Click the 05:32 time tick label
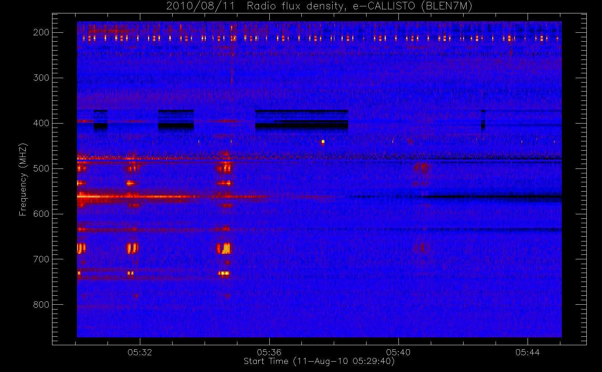Viewport: 602px width, 372px height. click(x=140, y=352)
